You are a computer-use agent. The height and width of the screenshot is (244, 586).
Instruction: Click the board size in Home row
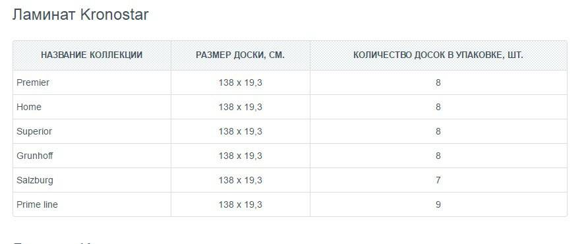[241, 107]
